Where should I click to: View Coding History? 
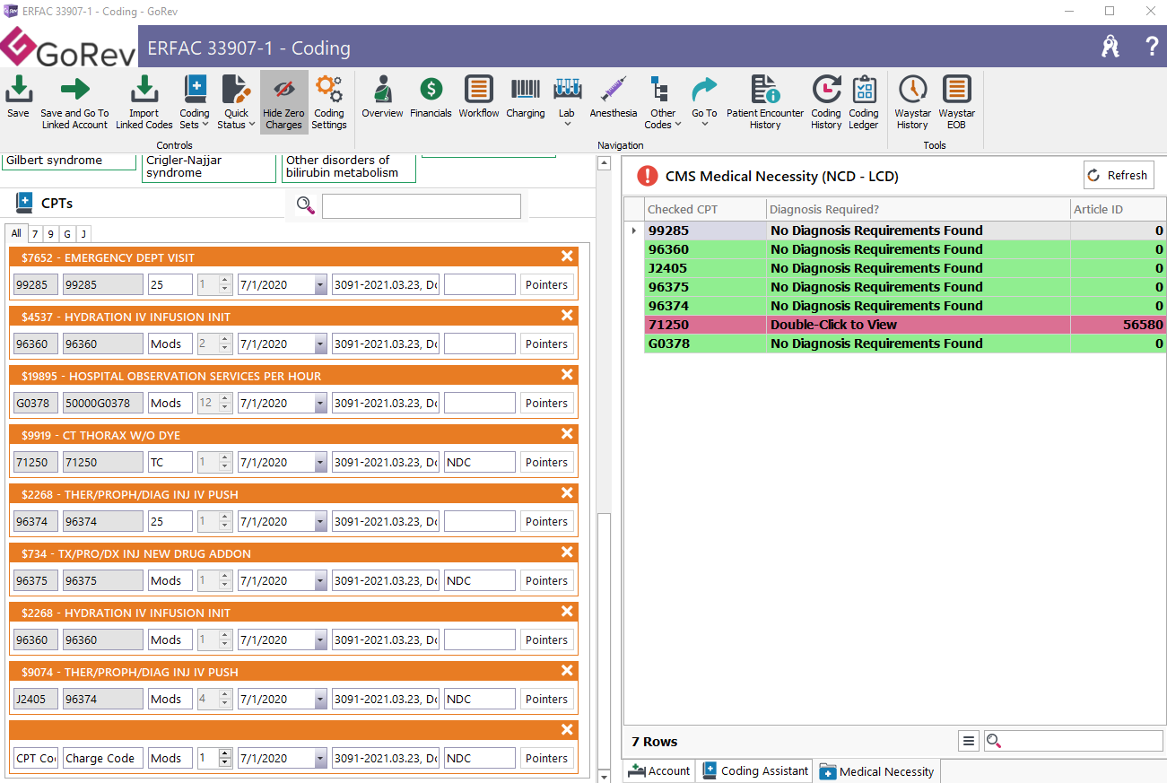click(826, 101)
